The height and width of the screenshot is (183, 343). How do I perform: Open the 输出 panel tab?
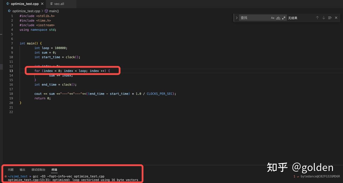tap(23, 170)
